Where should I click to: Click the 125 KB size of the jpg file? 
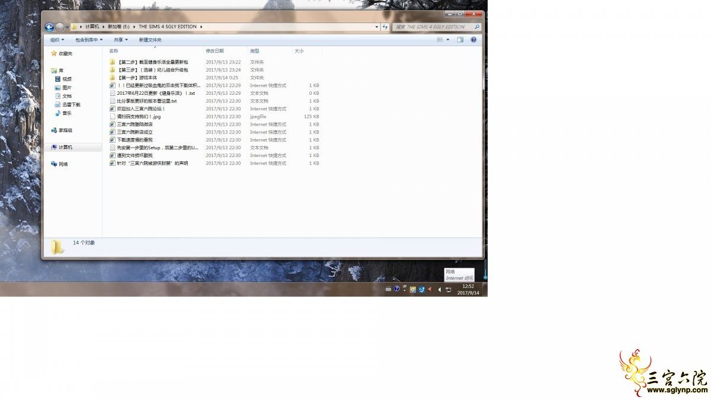[312, 117]
